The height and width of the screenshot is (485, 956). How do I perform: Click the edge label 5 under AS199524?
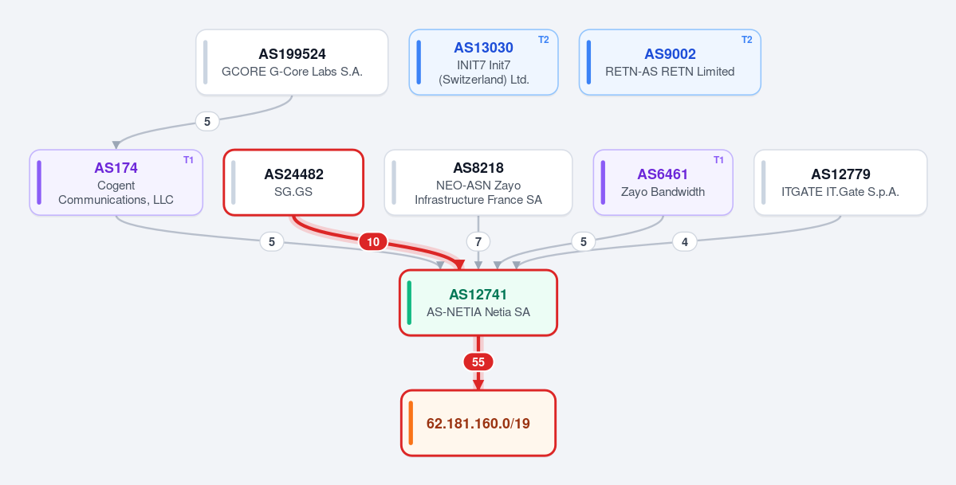pos(207,122)
